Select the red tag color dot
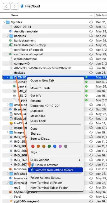Viewport: 107px width, 203px height. [33, 146]
